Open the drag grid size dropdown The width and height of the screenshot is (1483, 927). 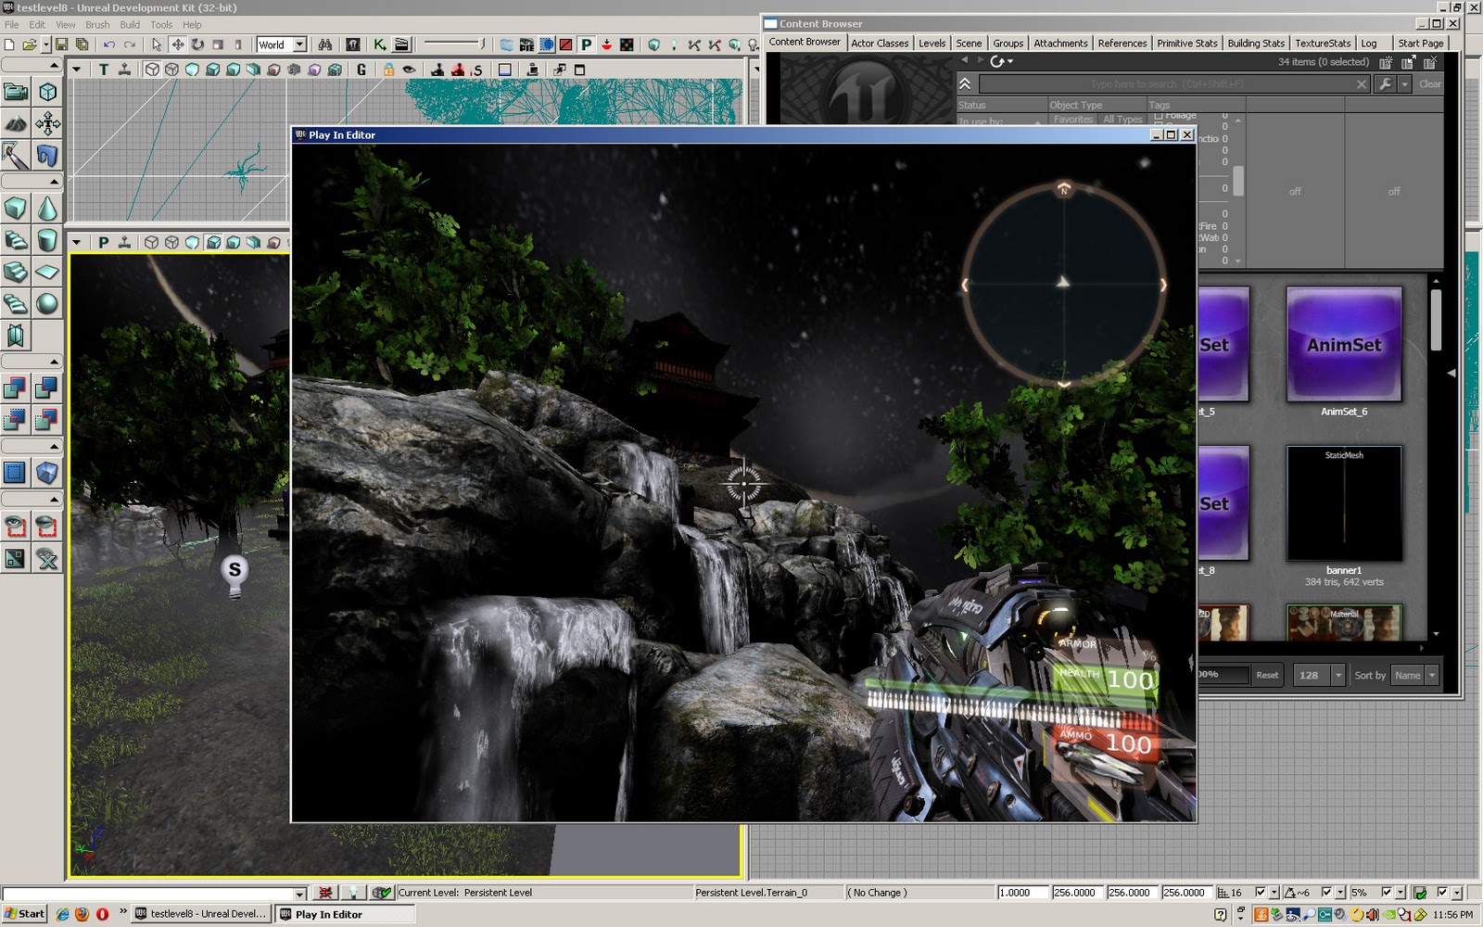click(1274, 893)
